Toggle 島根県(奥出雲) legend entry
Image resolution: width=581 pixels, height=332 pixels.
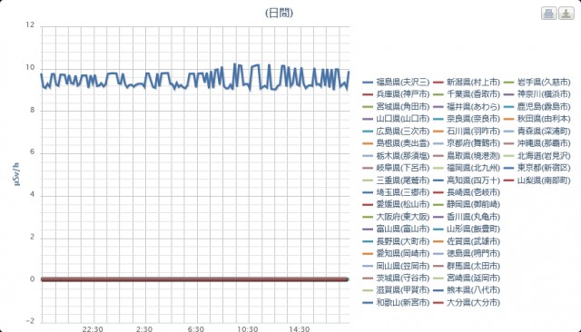click(396, 143)
